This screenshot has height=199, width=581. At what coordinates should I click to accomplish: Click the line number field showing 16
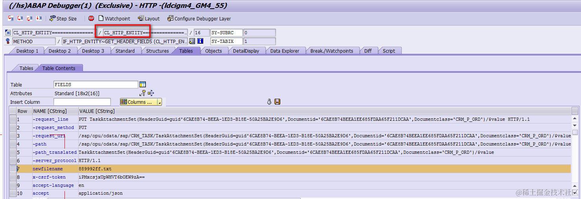pyautogui.click(x=202, y=33)
